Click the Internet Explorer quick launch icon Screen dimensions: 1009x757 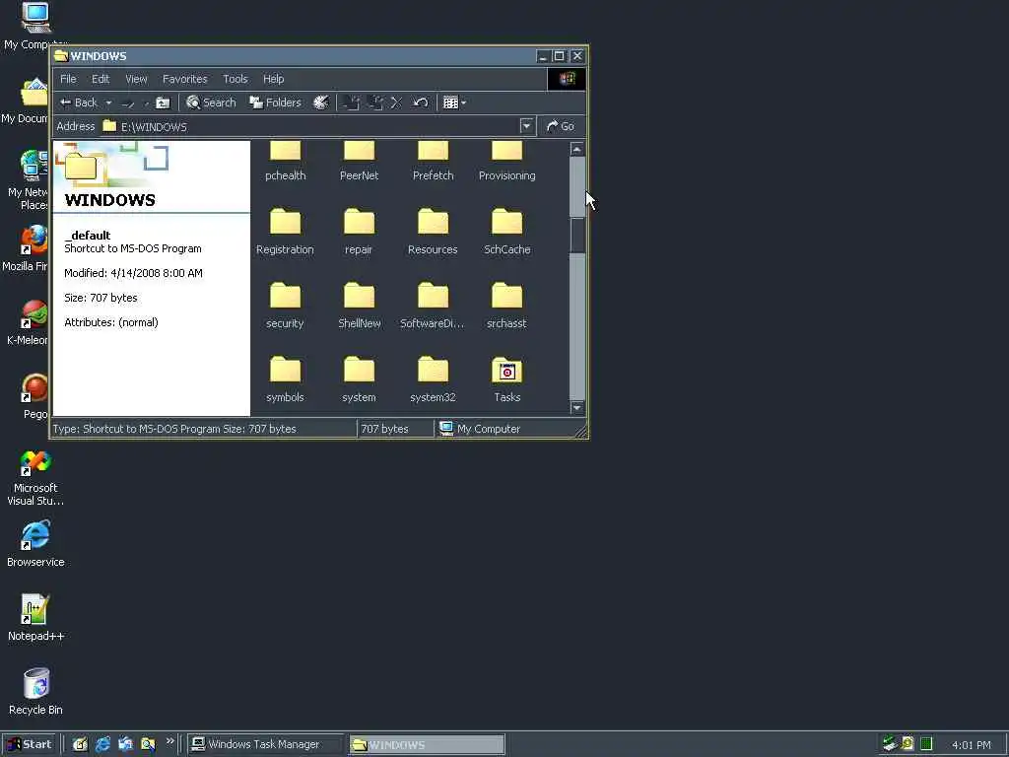pyautogui.click(x=102, y=744)
